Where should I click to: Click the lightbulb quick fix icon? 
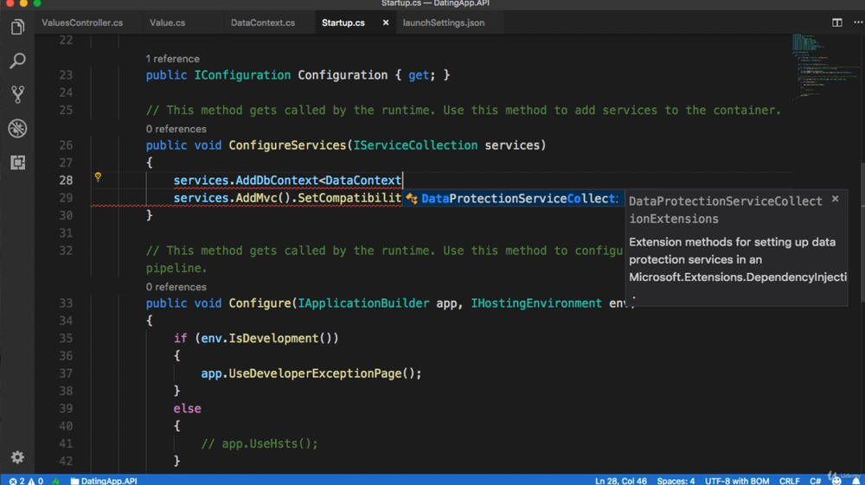(x=98, y=177)
